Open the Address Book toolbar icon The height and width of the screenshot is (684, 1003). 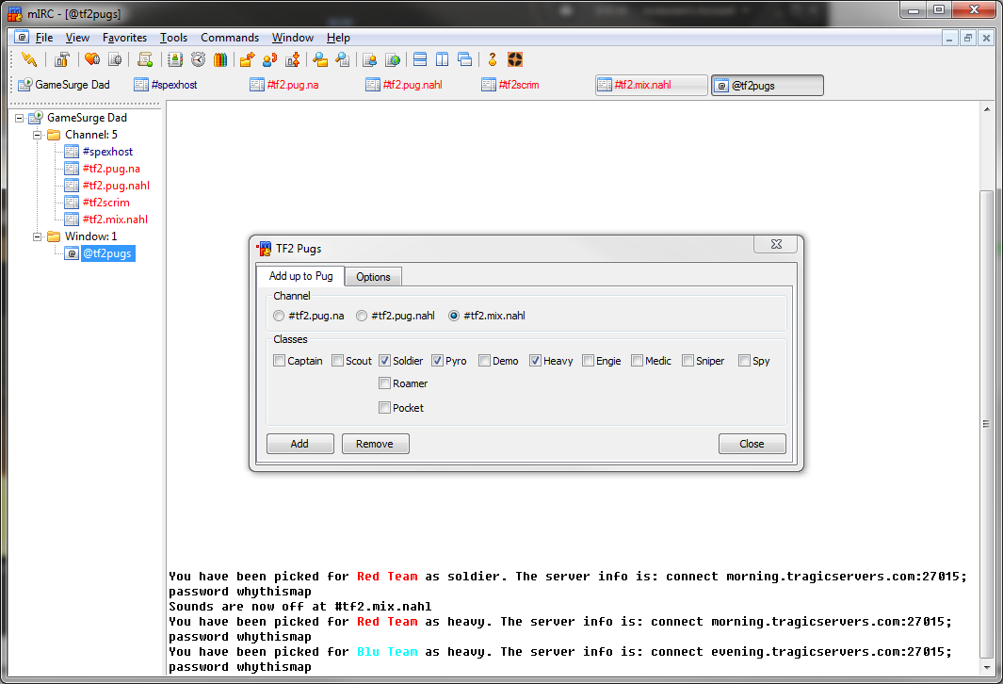pyautogui.click(x=174, y=59)
